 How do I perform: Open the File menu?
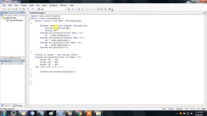click(4, 5)
